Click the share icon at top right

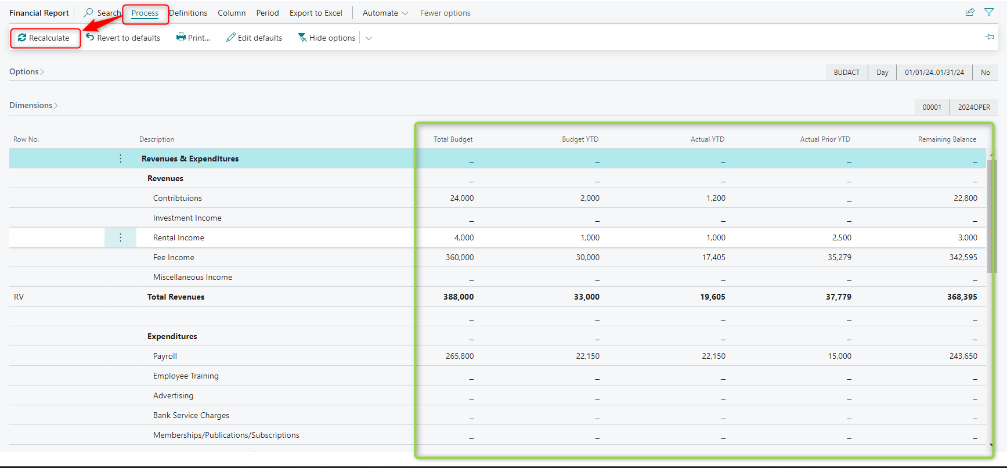coord(970,12)
